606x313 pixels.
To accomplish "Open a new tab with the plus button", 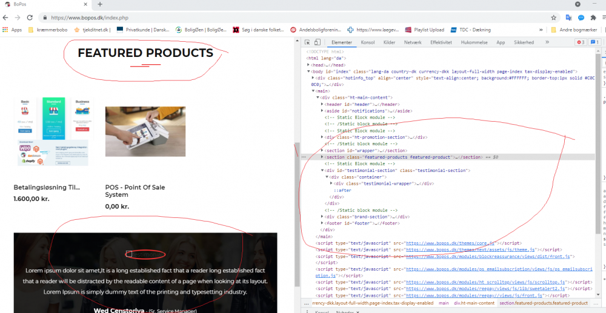I will (100, 4).
